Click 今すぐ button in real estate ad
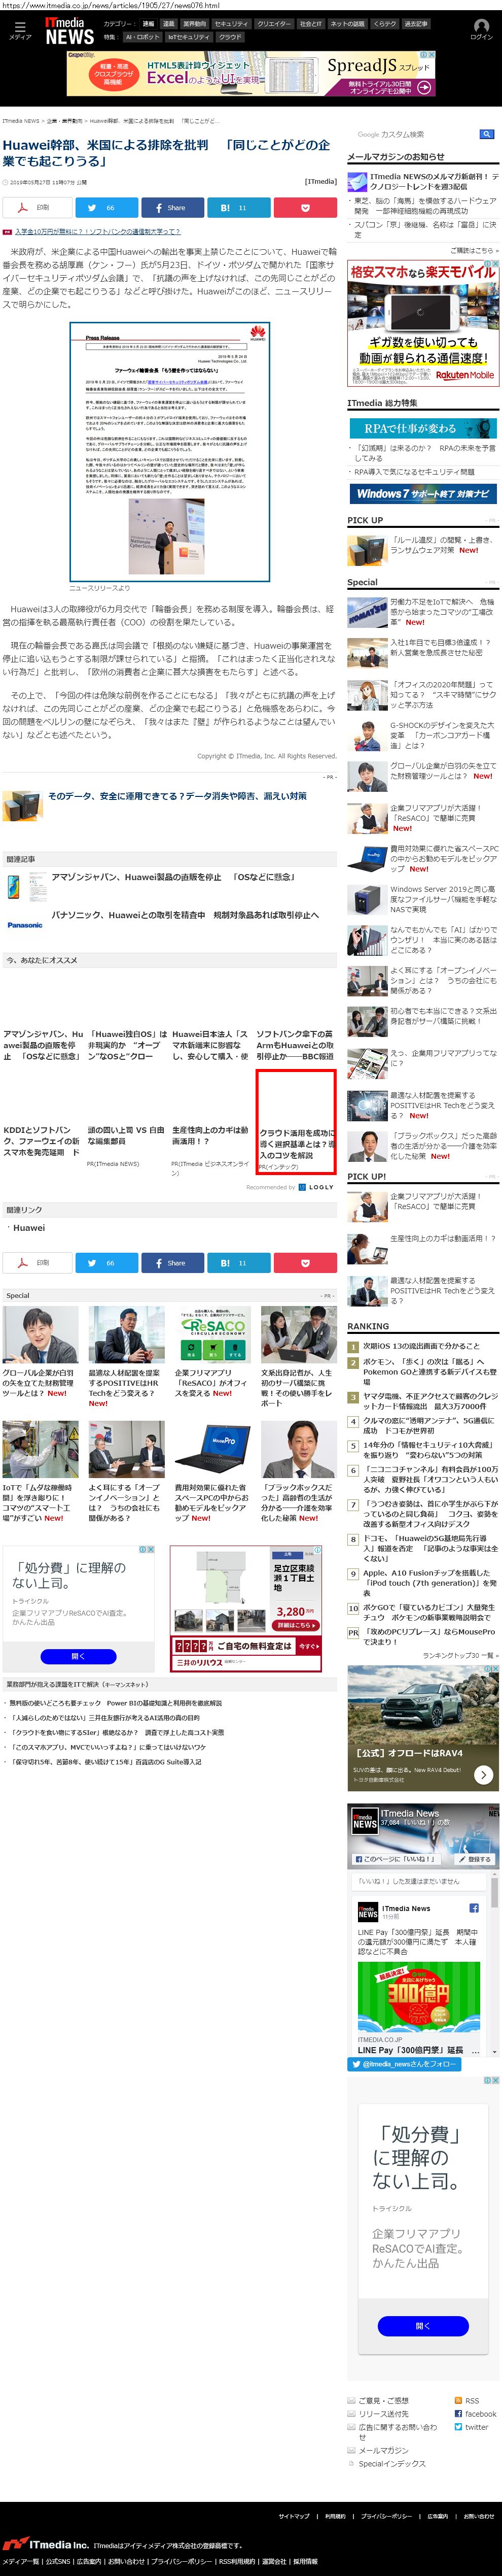 tap(308, 1645)
